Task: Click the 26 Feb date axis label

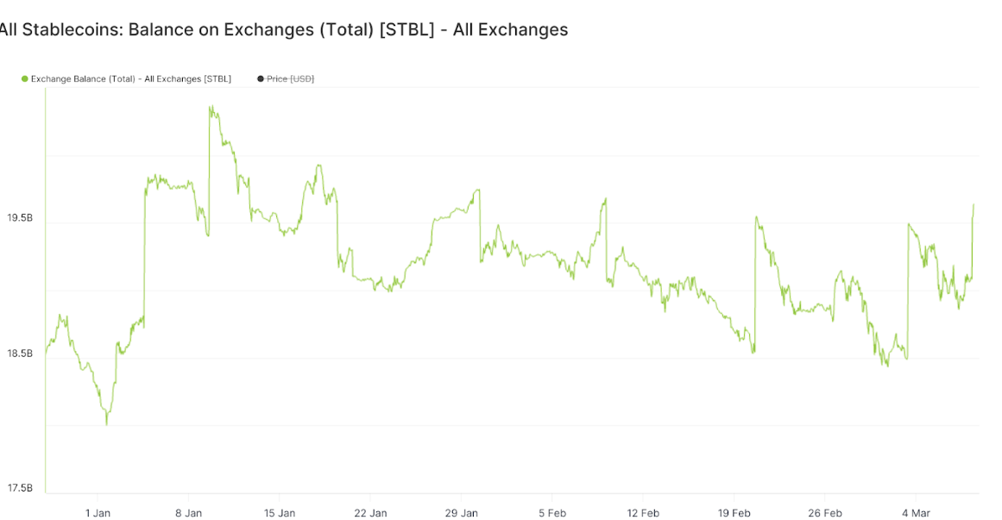Action: (825, 513)
